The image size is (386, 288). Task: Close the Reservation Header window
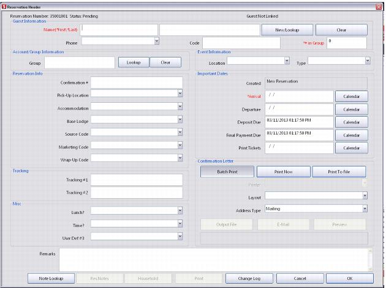click(379, 7)
